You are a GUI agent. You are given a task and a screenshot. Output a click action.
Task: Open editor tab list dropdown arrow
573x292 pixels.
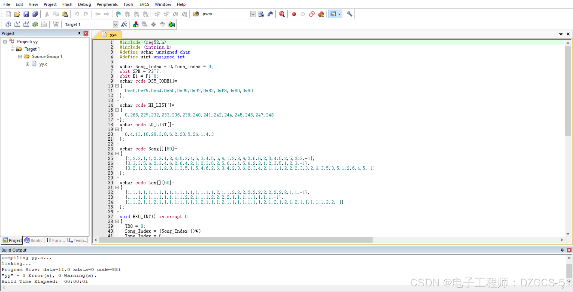(561, 34)
